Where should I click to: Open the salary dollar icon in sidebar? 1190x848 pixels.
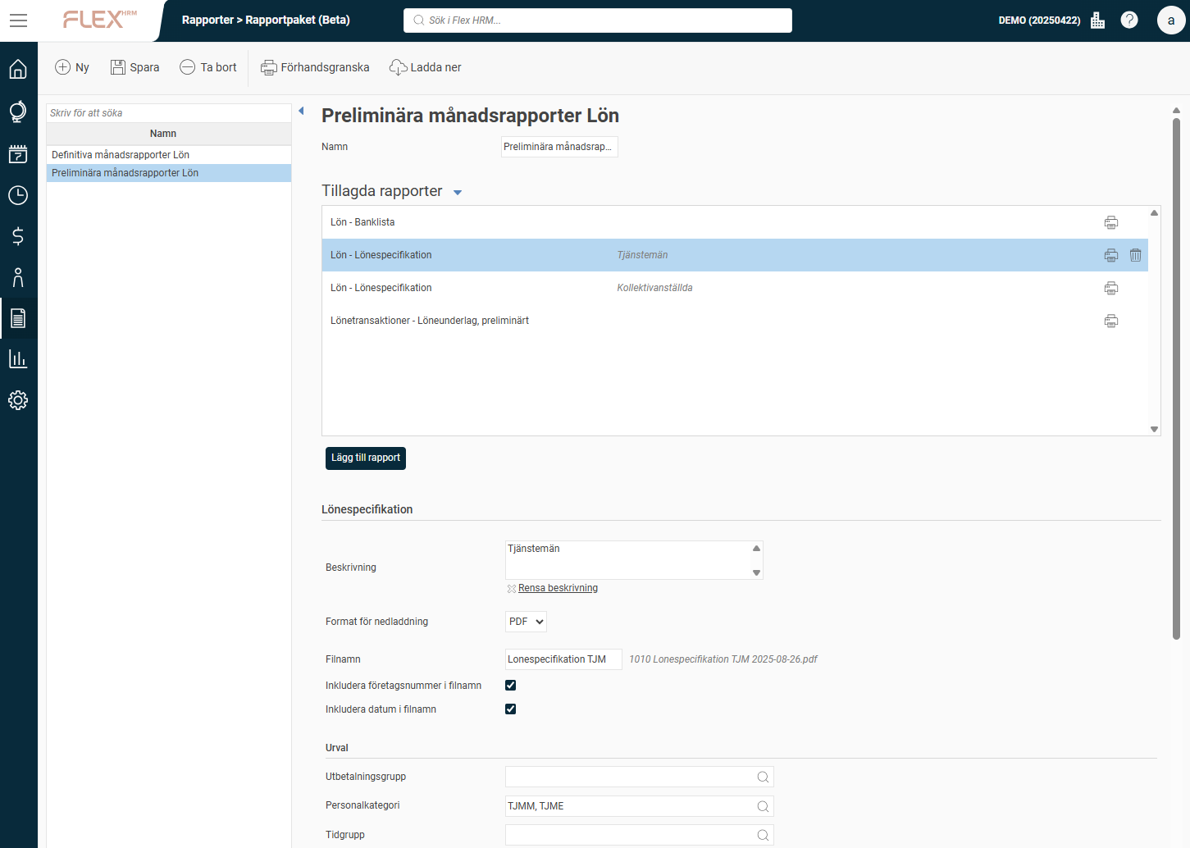pos(18,236)
